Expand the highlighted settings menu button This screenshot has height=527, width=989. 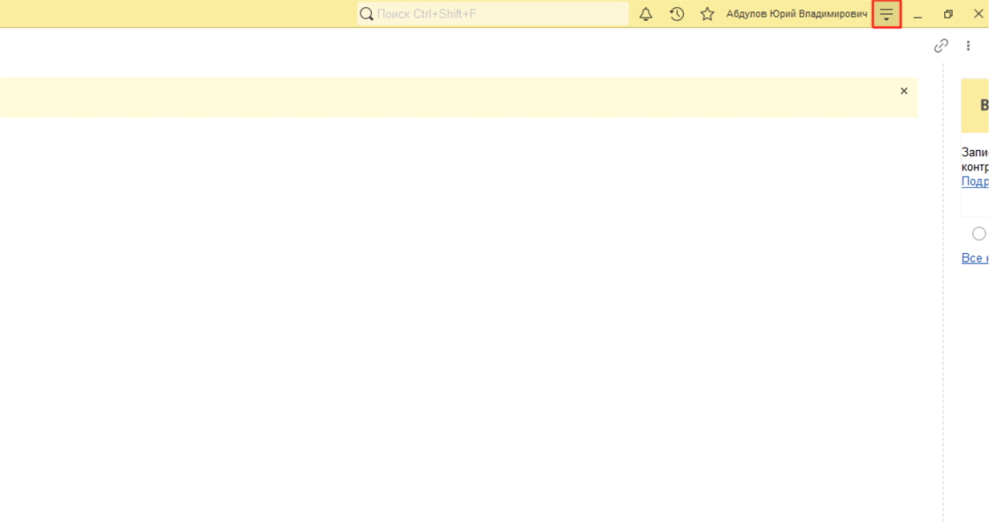886,14
